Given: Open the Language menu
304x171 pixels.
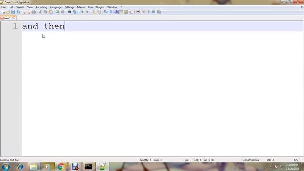Looking at the screenshot, I should click(x=56, y=7).
